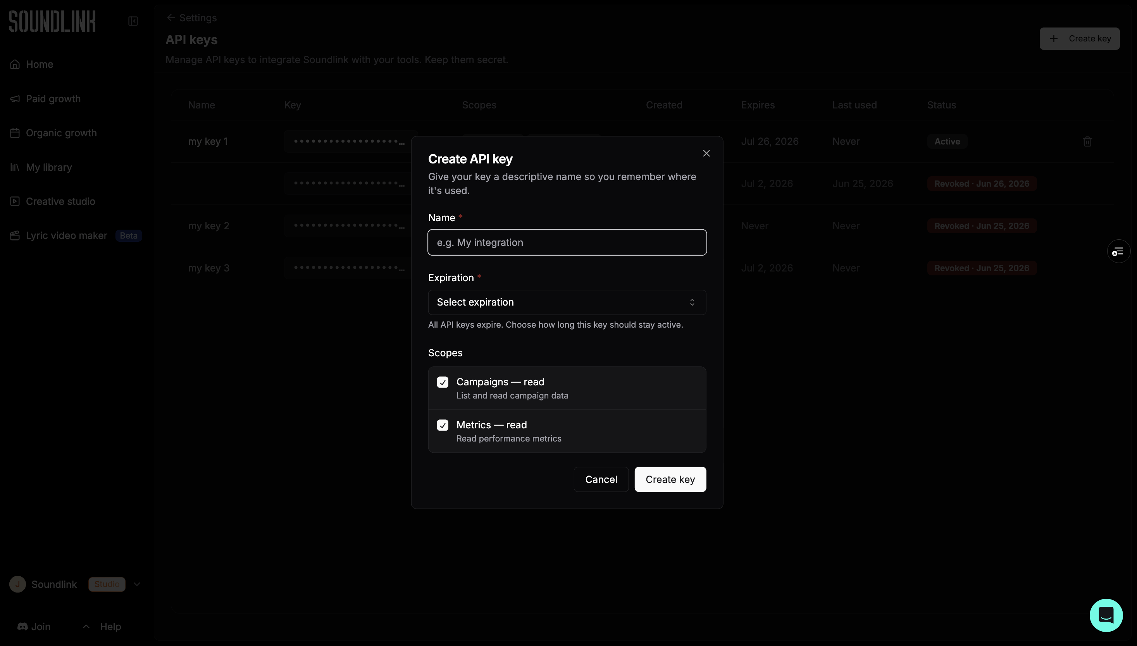The width and height of the screenshot is (1137, 646).
Task: Click the my key 2 name
Action: [x=208, y=226]
